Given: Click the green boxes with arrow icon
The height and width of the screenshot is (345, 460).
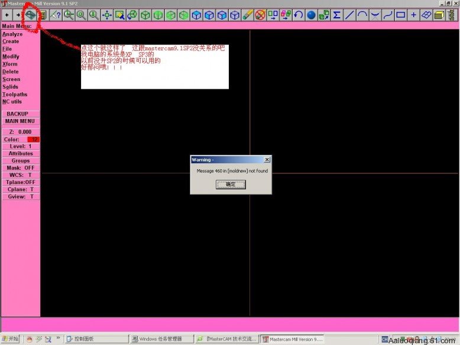Looking at the screenshot, I should (x=324, y=15).
